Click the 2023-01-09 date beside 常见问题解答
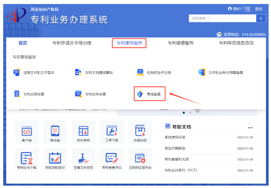Viewport: 271px width, 188px height. (245, 148)
